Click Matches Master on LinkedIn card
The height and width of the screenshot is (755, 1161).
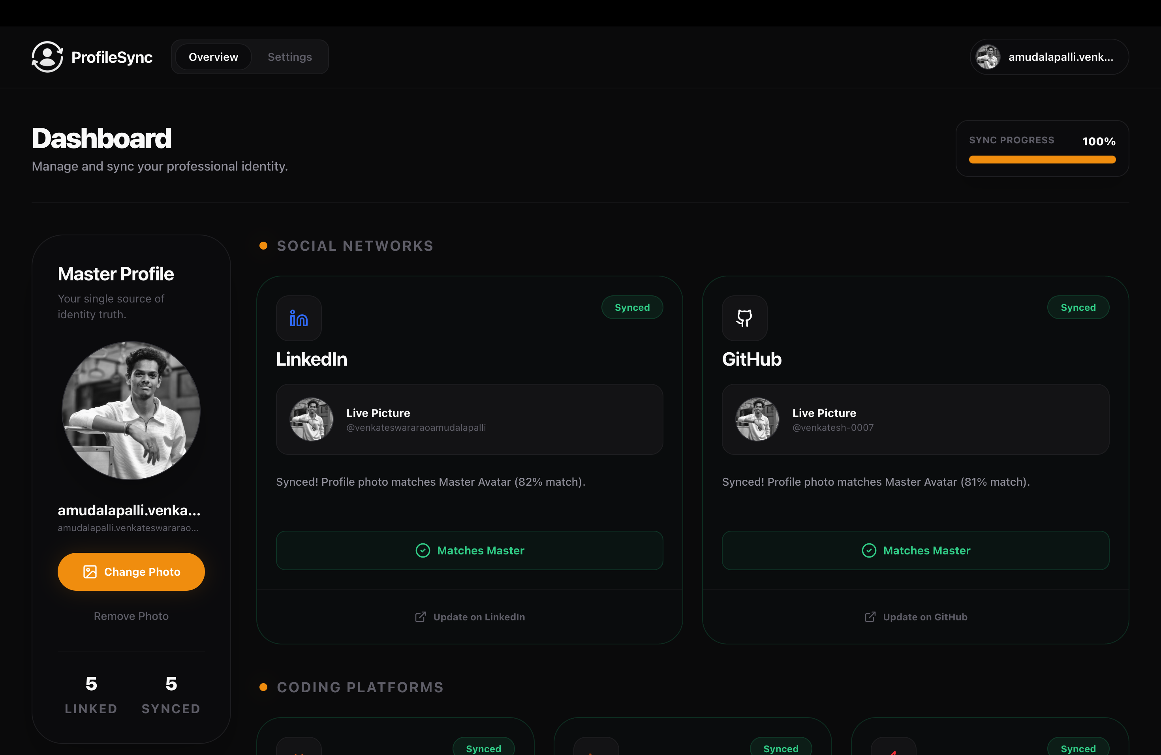pos(469,550)
